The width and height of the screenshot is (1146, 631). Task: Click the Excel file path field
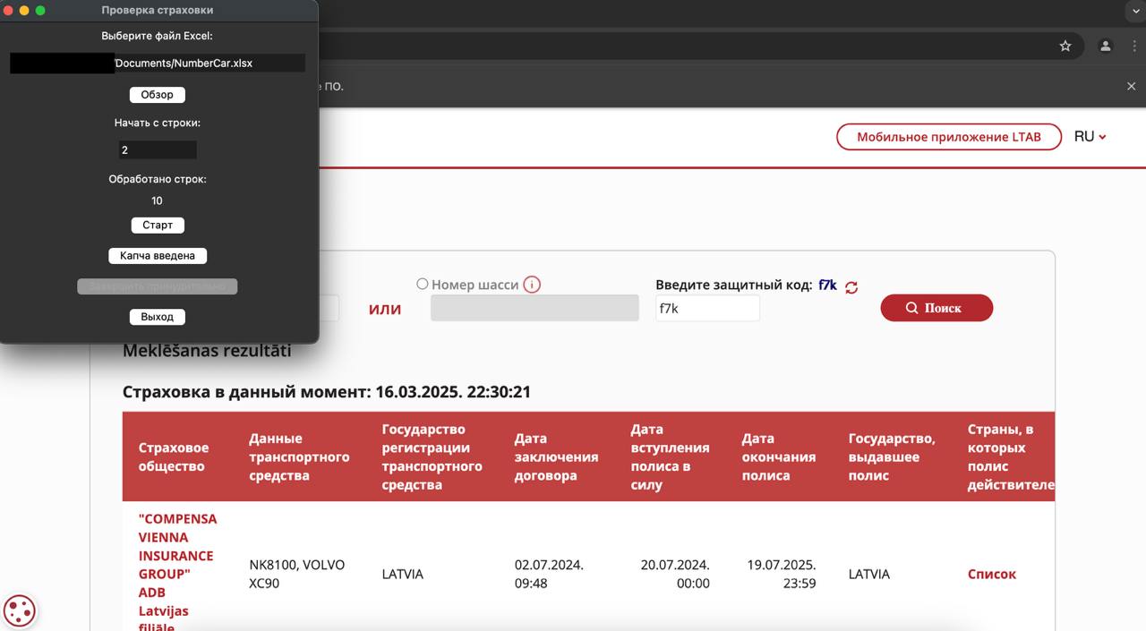click(x=158, y=63)
